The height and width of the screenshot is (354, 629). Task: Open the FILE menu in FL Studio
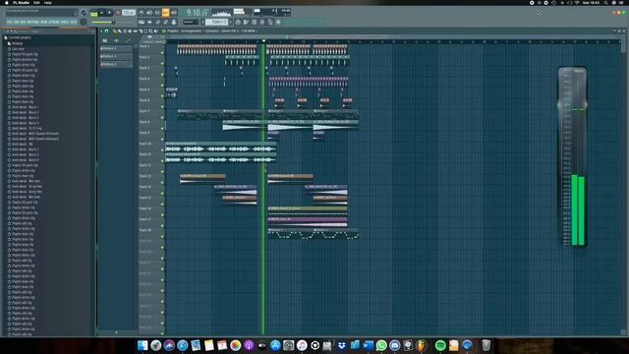pos(10,22)
